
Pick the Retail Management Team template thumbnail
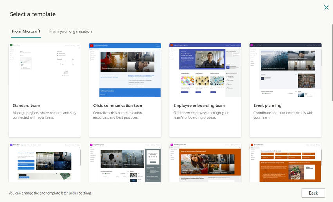tap(205, 162)
